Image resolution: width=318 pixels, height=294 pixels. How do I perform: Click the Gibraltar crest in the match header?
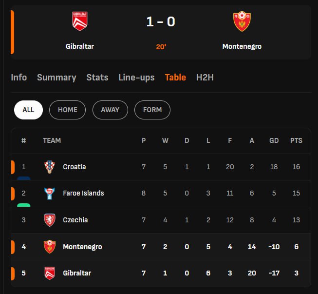tap(79, 21)
